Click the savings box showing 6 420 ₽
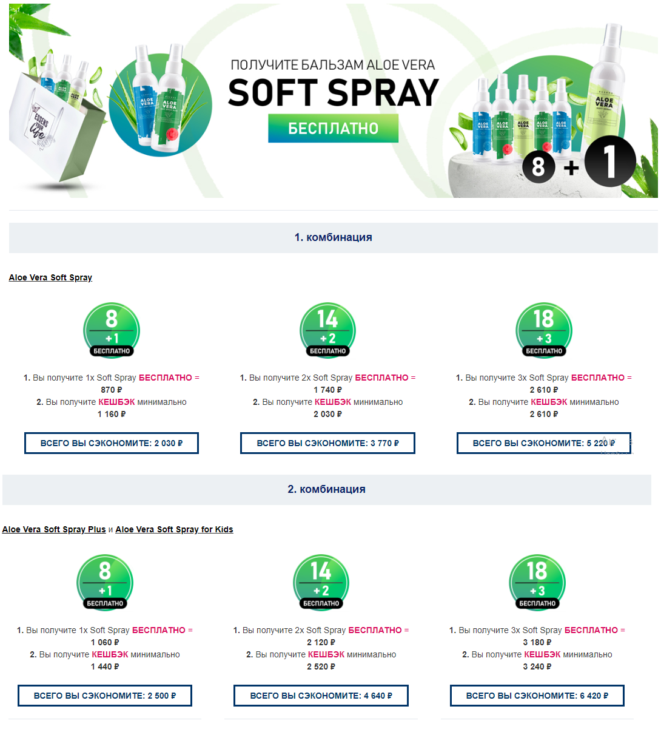The height and width of the screenshot is (729, 661). click(x=537, y=696)
